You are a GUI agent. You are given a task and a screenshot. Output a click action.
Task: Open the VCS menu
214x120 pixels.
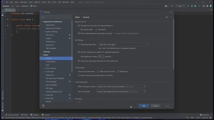tap(60, 2)
